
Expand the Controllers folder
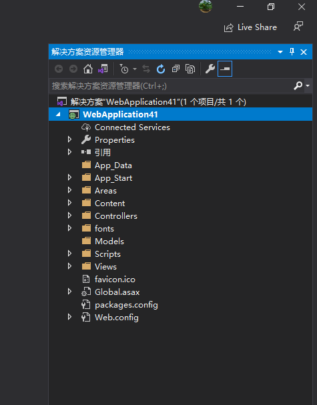(69, 216)
